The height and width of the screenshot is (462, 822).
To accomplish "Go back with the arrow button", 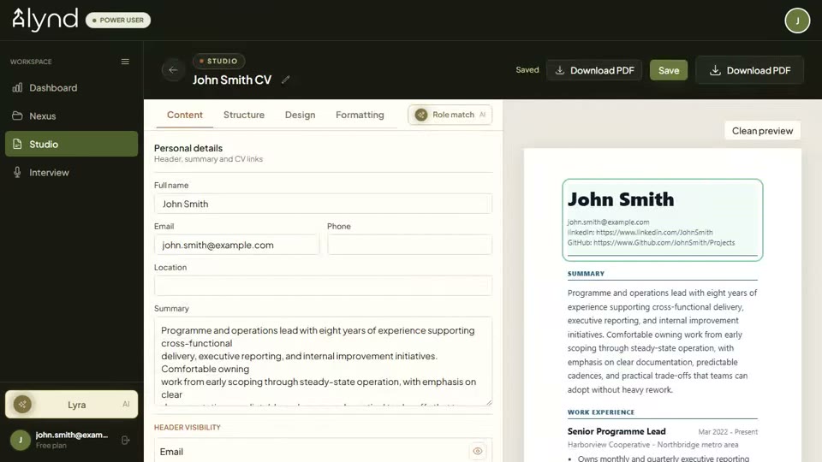I will 173,70.
